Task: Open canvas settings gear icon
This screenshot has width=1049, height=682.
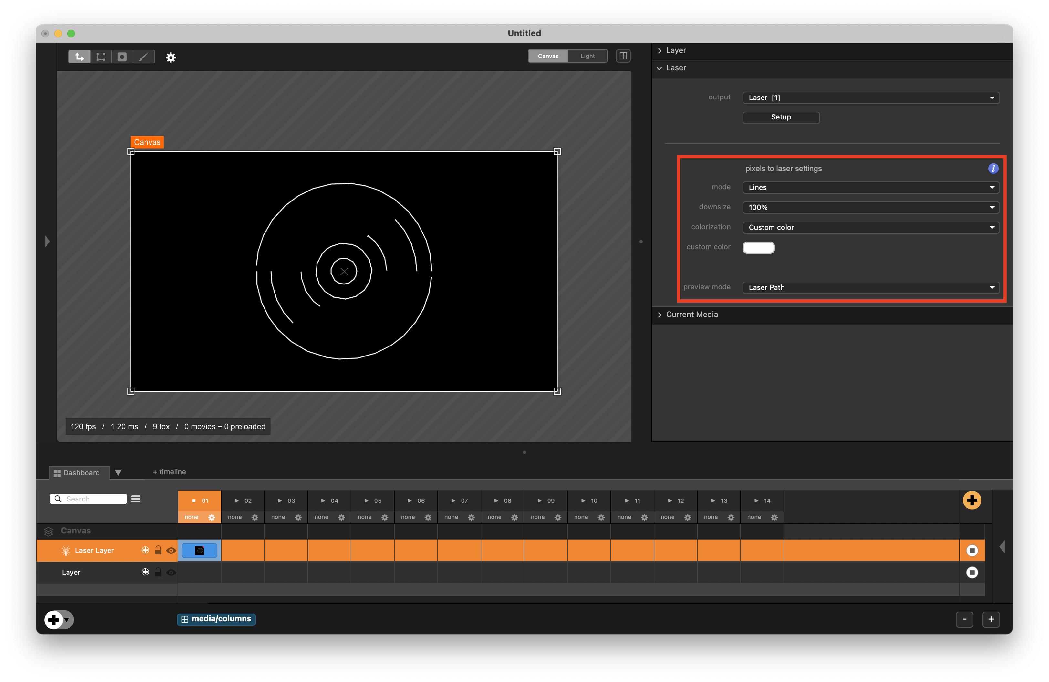Action: coord(171,57)
